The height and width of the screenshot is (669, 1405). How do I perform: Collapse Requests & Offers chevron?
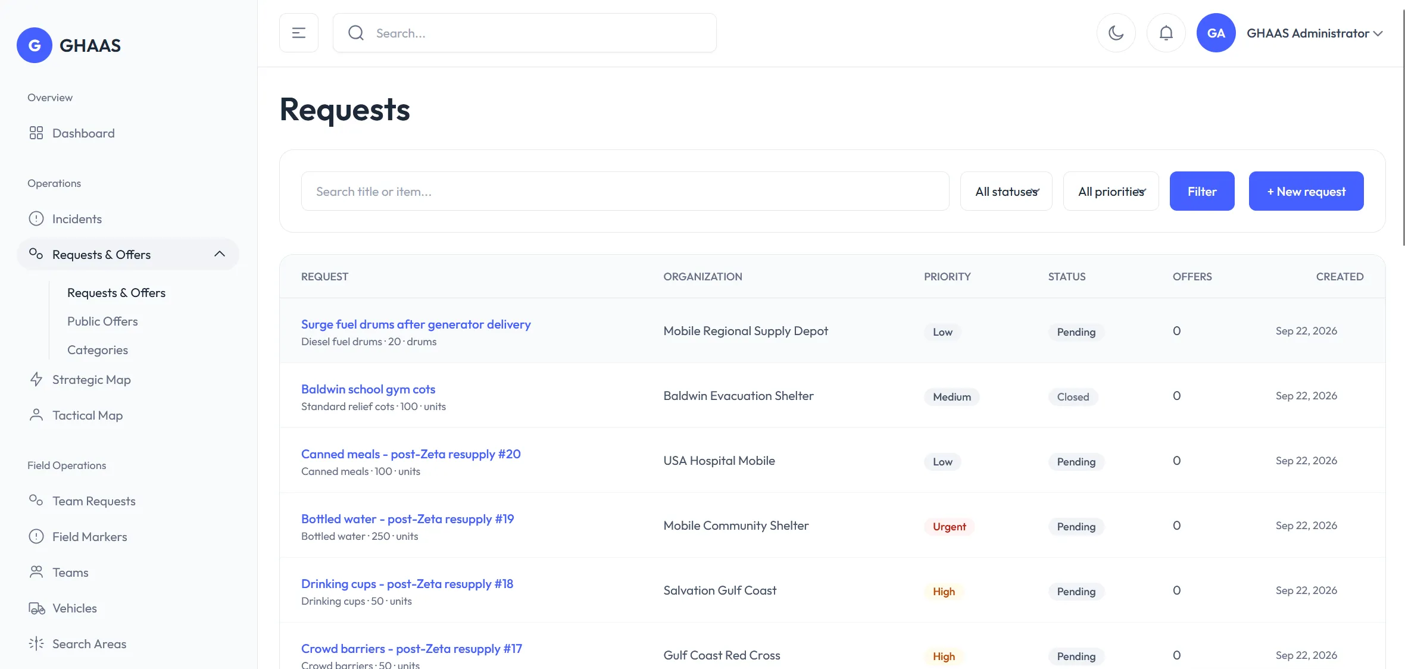click(x=220, y=254)
